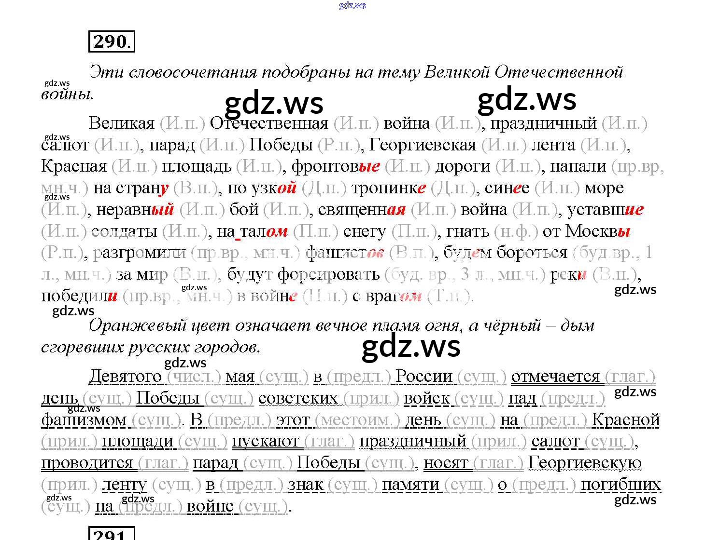Screen dimensions: 705x540
Task: Select the word "Георгиевскую"
Action: click(x=585, y=463)
